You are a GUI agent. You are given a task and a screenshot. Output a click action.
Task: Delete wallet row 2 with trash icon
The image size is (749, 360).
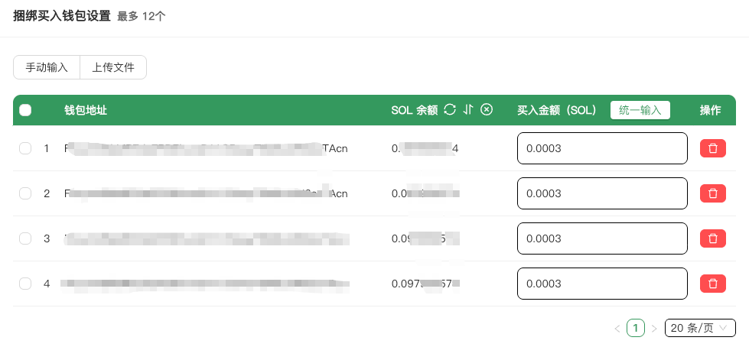click(x=712, y=193)
